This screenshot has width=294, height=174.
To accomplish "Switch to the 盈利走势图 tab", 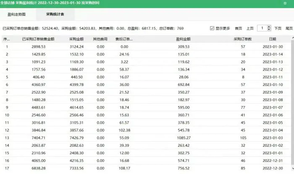I will (17, 14).
